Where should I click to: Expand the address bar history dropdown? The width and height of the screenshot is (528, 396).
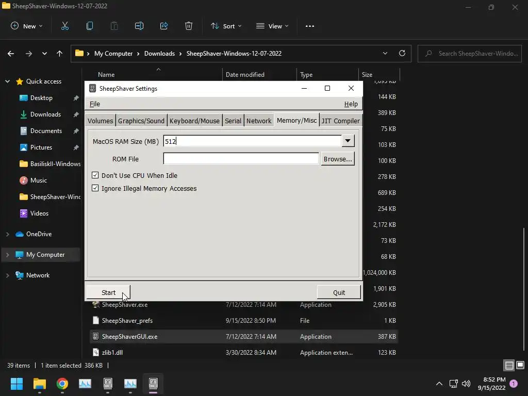385,53
